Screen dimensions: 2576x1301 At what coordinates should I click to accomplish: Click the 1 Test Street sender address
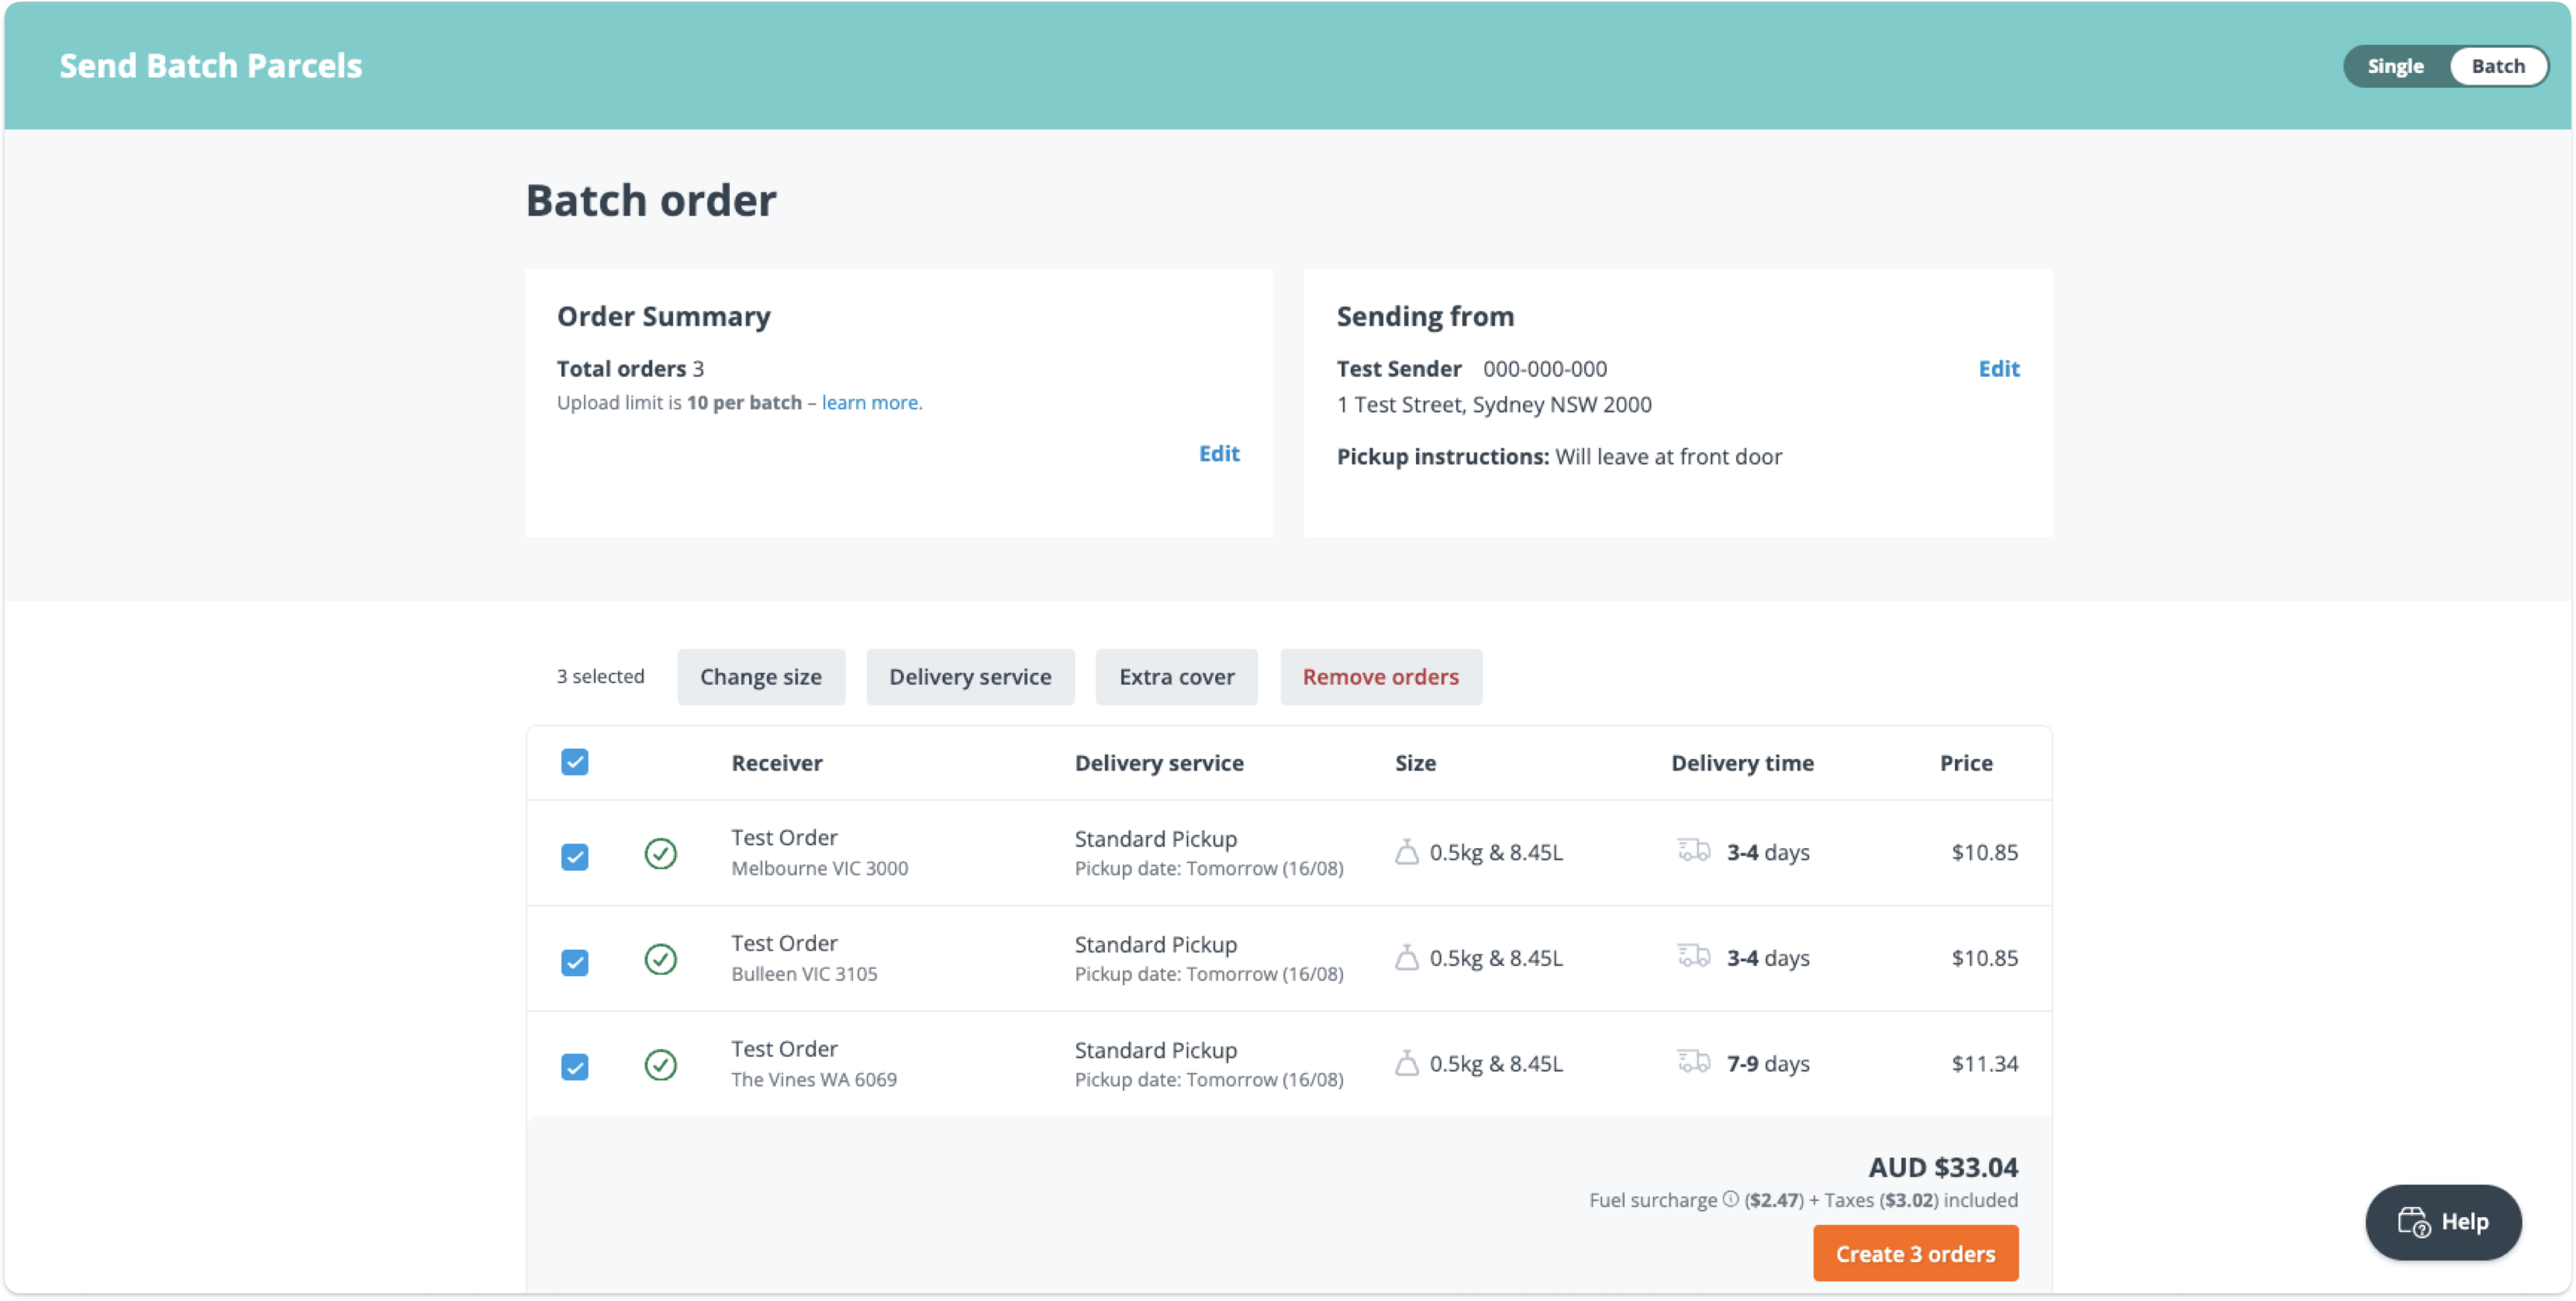[x=1493, y=405]
